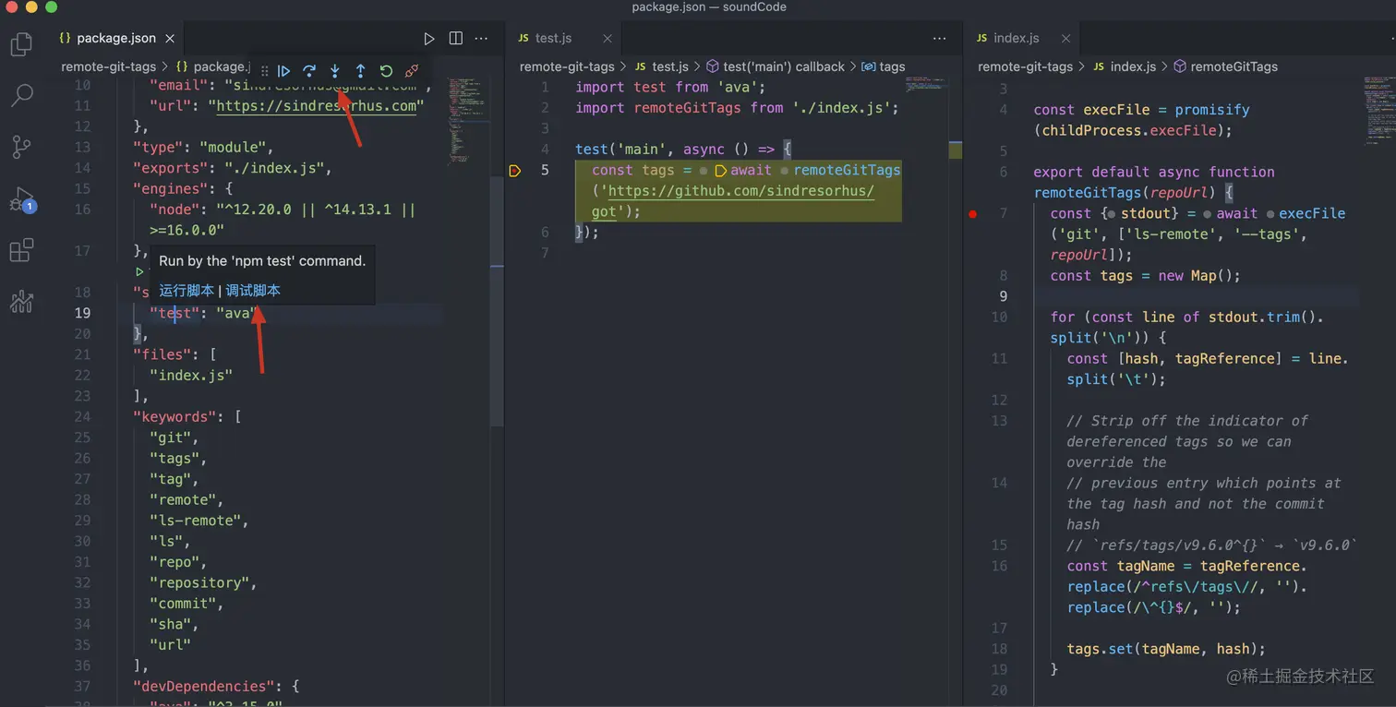This screenshot has width=1396, height=707.
Task: Open Run and Debug view with badge
Action: (x=21, y=199)
